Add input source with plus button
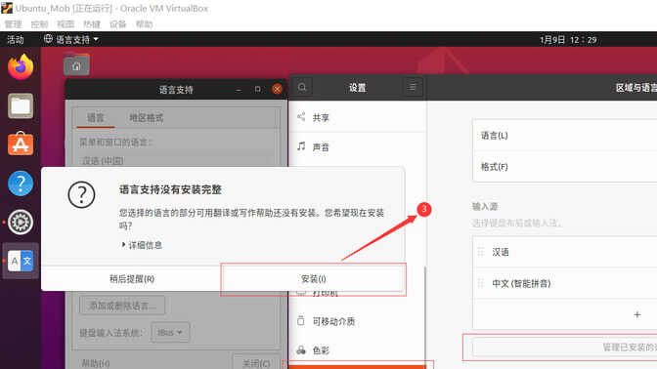This screenshot has width=657, height=369. (x=636, y=314)
